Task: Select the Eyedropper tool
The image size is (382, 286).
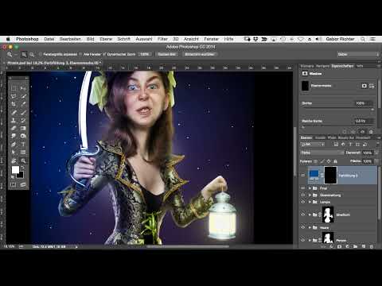Action: 23,104
